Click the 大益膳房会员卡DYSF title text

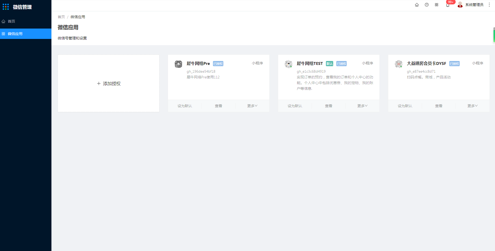point(426,64)
